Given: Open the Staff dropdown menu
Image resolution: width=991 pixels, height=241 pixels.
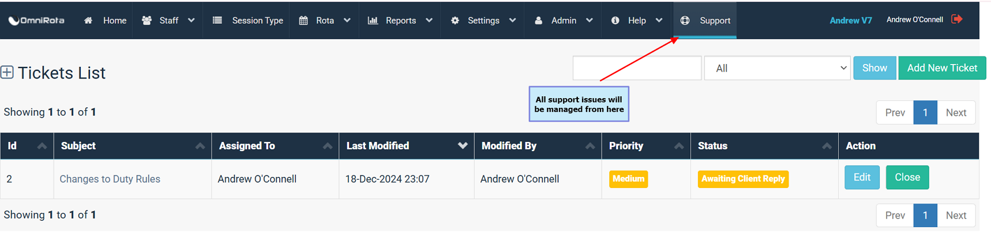Looking at the screenshot, I should (x=168, y=20).
